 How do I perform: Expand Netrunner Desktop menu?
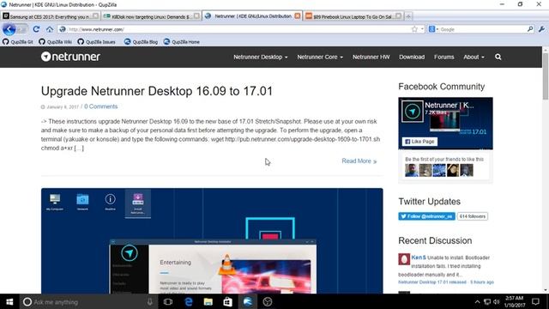point(261,58)
